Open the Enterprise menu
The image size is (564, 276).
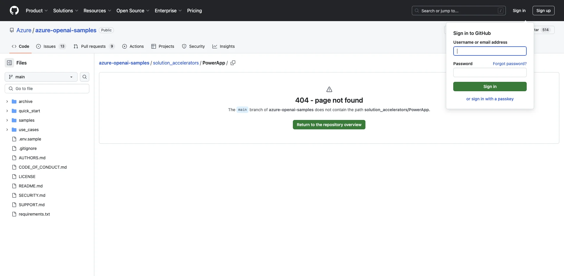(x=168, y=11)
